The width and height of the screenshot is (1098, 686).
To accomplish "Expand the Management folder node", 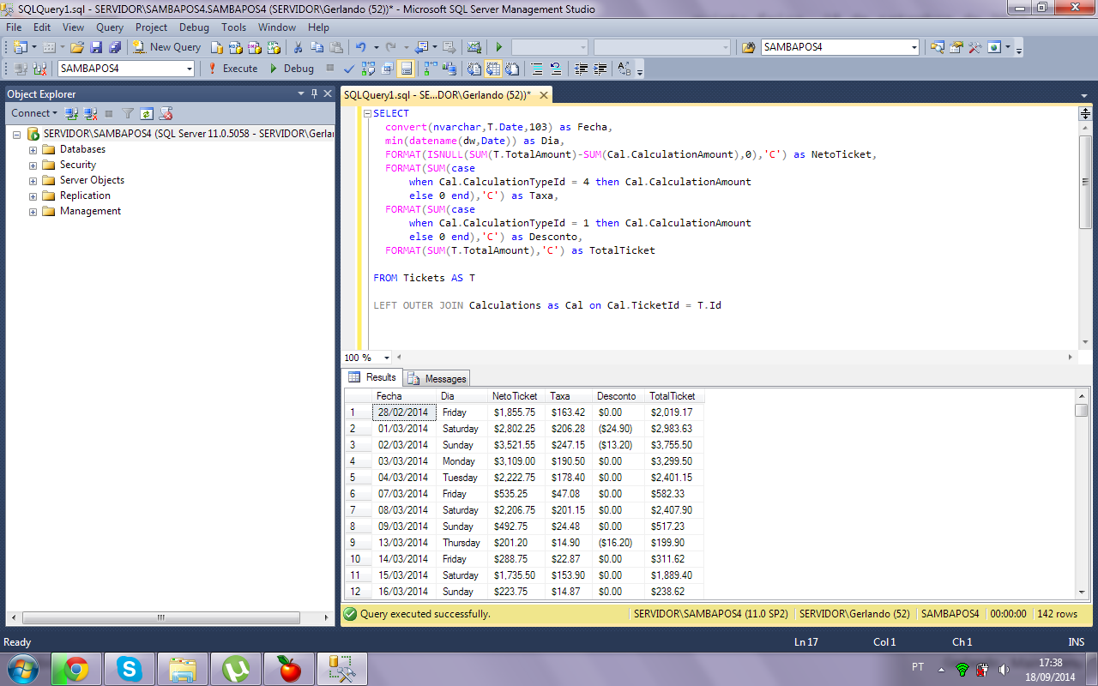I will [33, 211].
